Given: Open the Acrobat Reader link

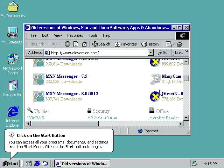Looking at the screenshot, I should click(x=164, y=118).
